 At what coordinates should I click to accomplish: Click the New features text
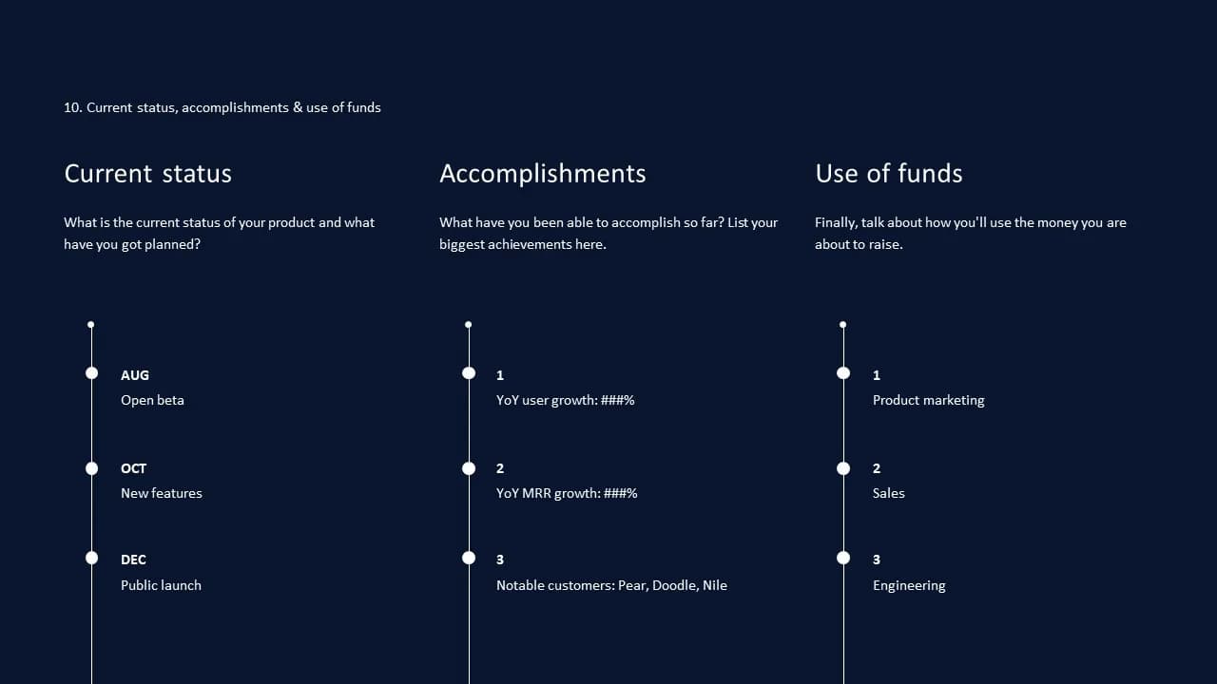[x=162, y=493]
